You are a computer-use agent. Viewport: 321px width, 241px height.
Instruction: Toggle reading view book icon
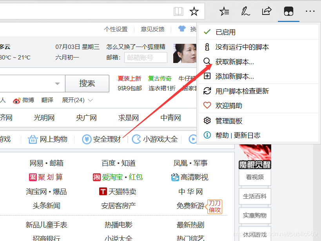[x=178, y=11]
